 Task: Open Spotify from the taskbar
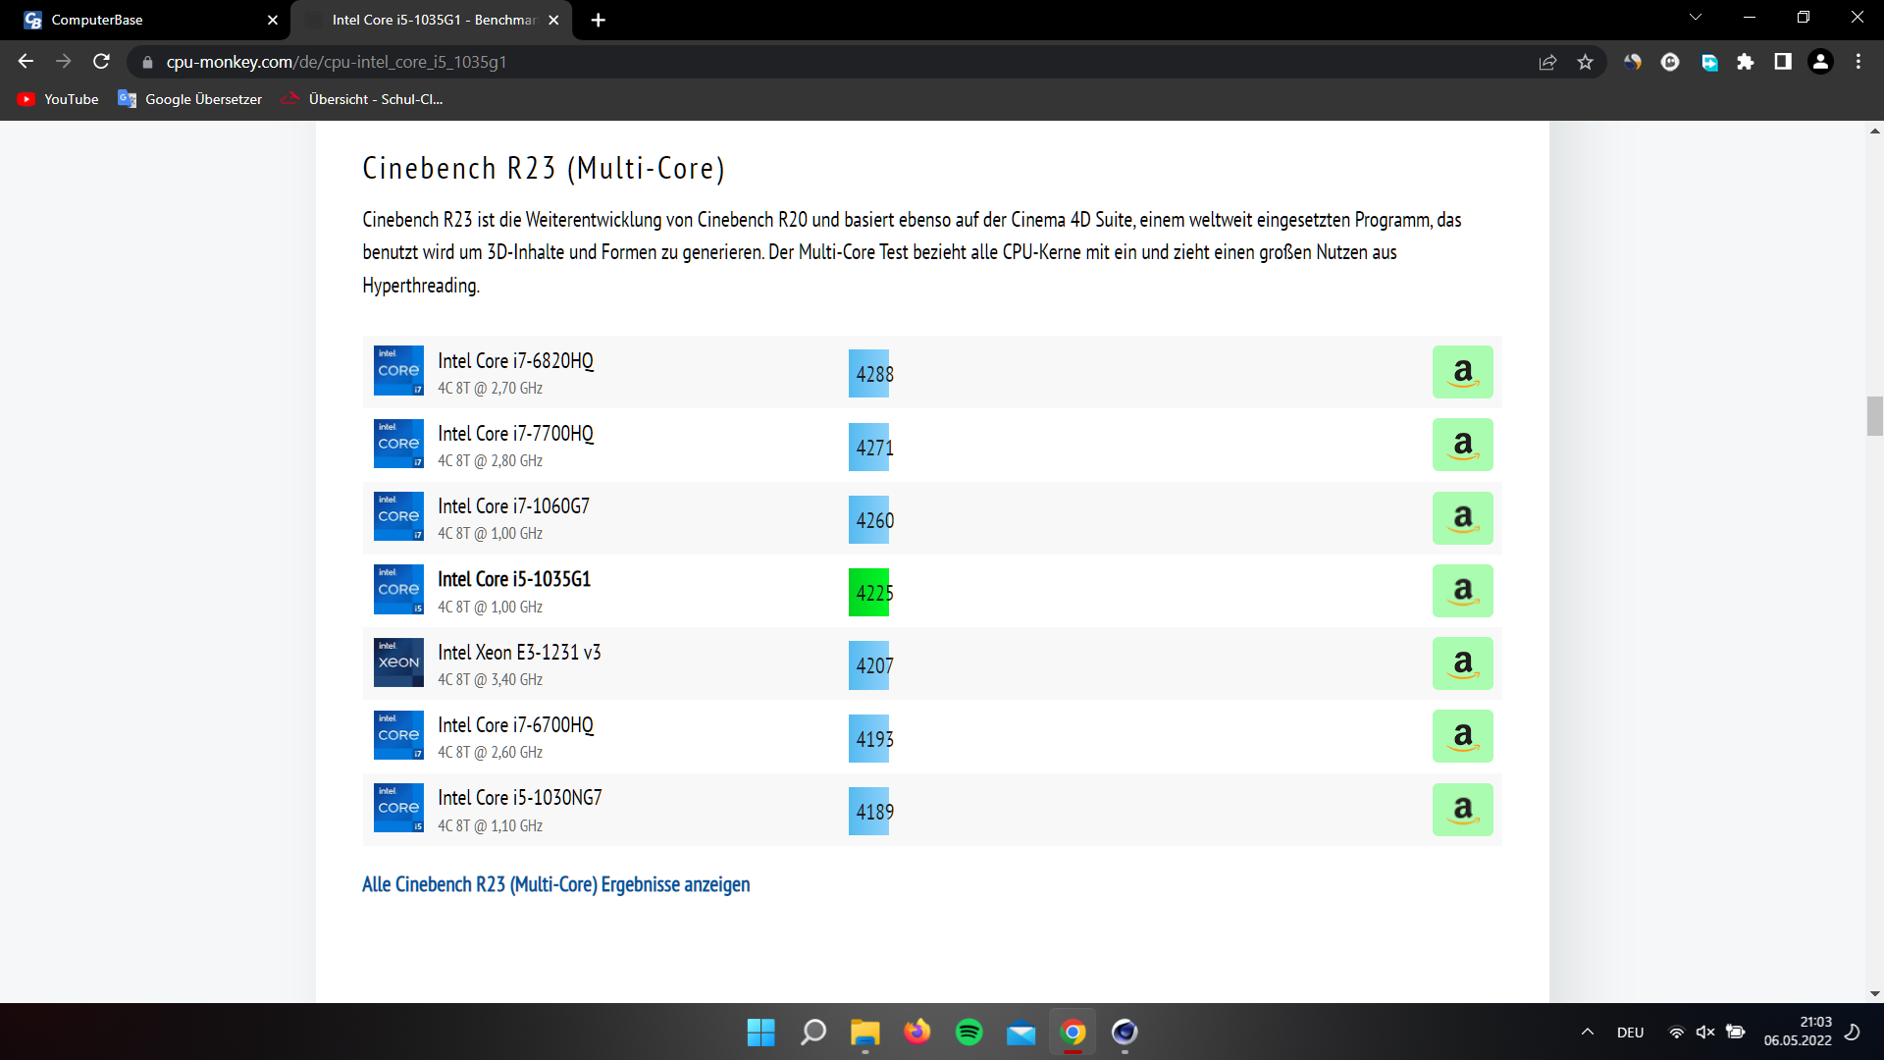click(968, 1032)
